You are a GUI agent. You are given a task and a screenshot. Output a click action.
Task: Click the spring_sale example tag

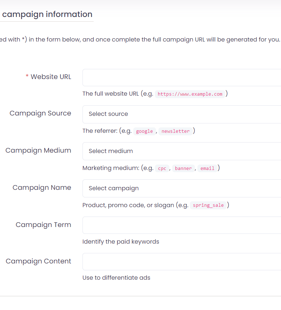click(208, 205)
